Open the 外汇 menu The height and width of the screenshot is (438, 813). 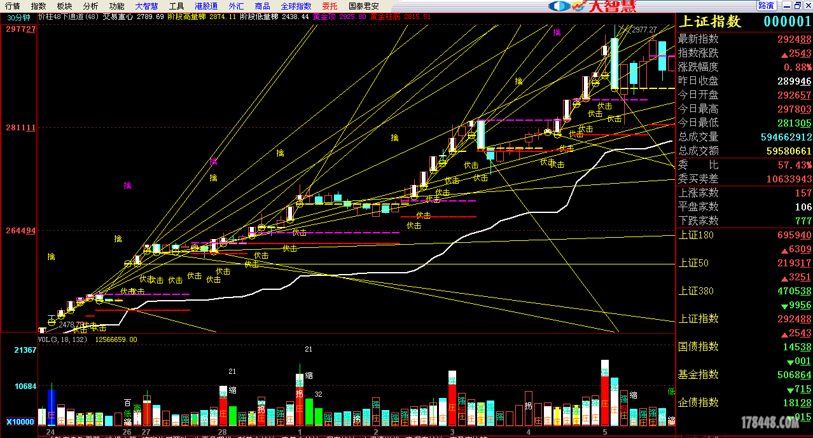236,6
